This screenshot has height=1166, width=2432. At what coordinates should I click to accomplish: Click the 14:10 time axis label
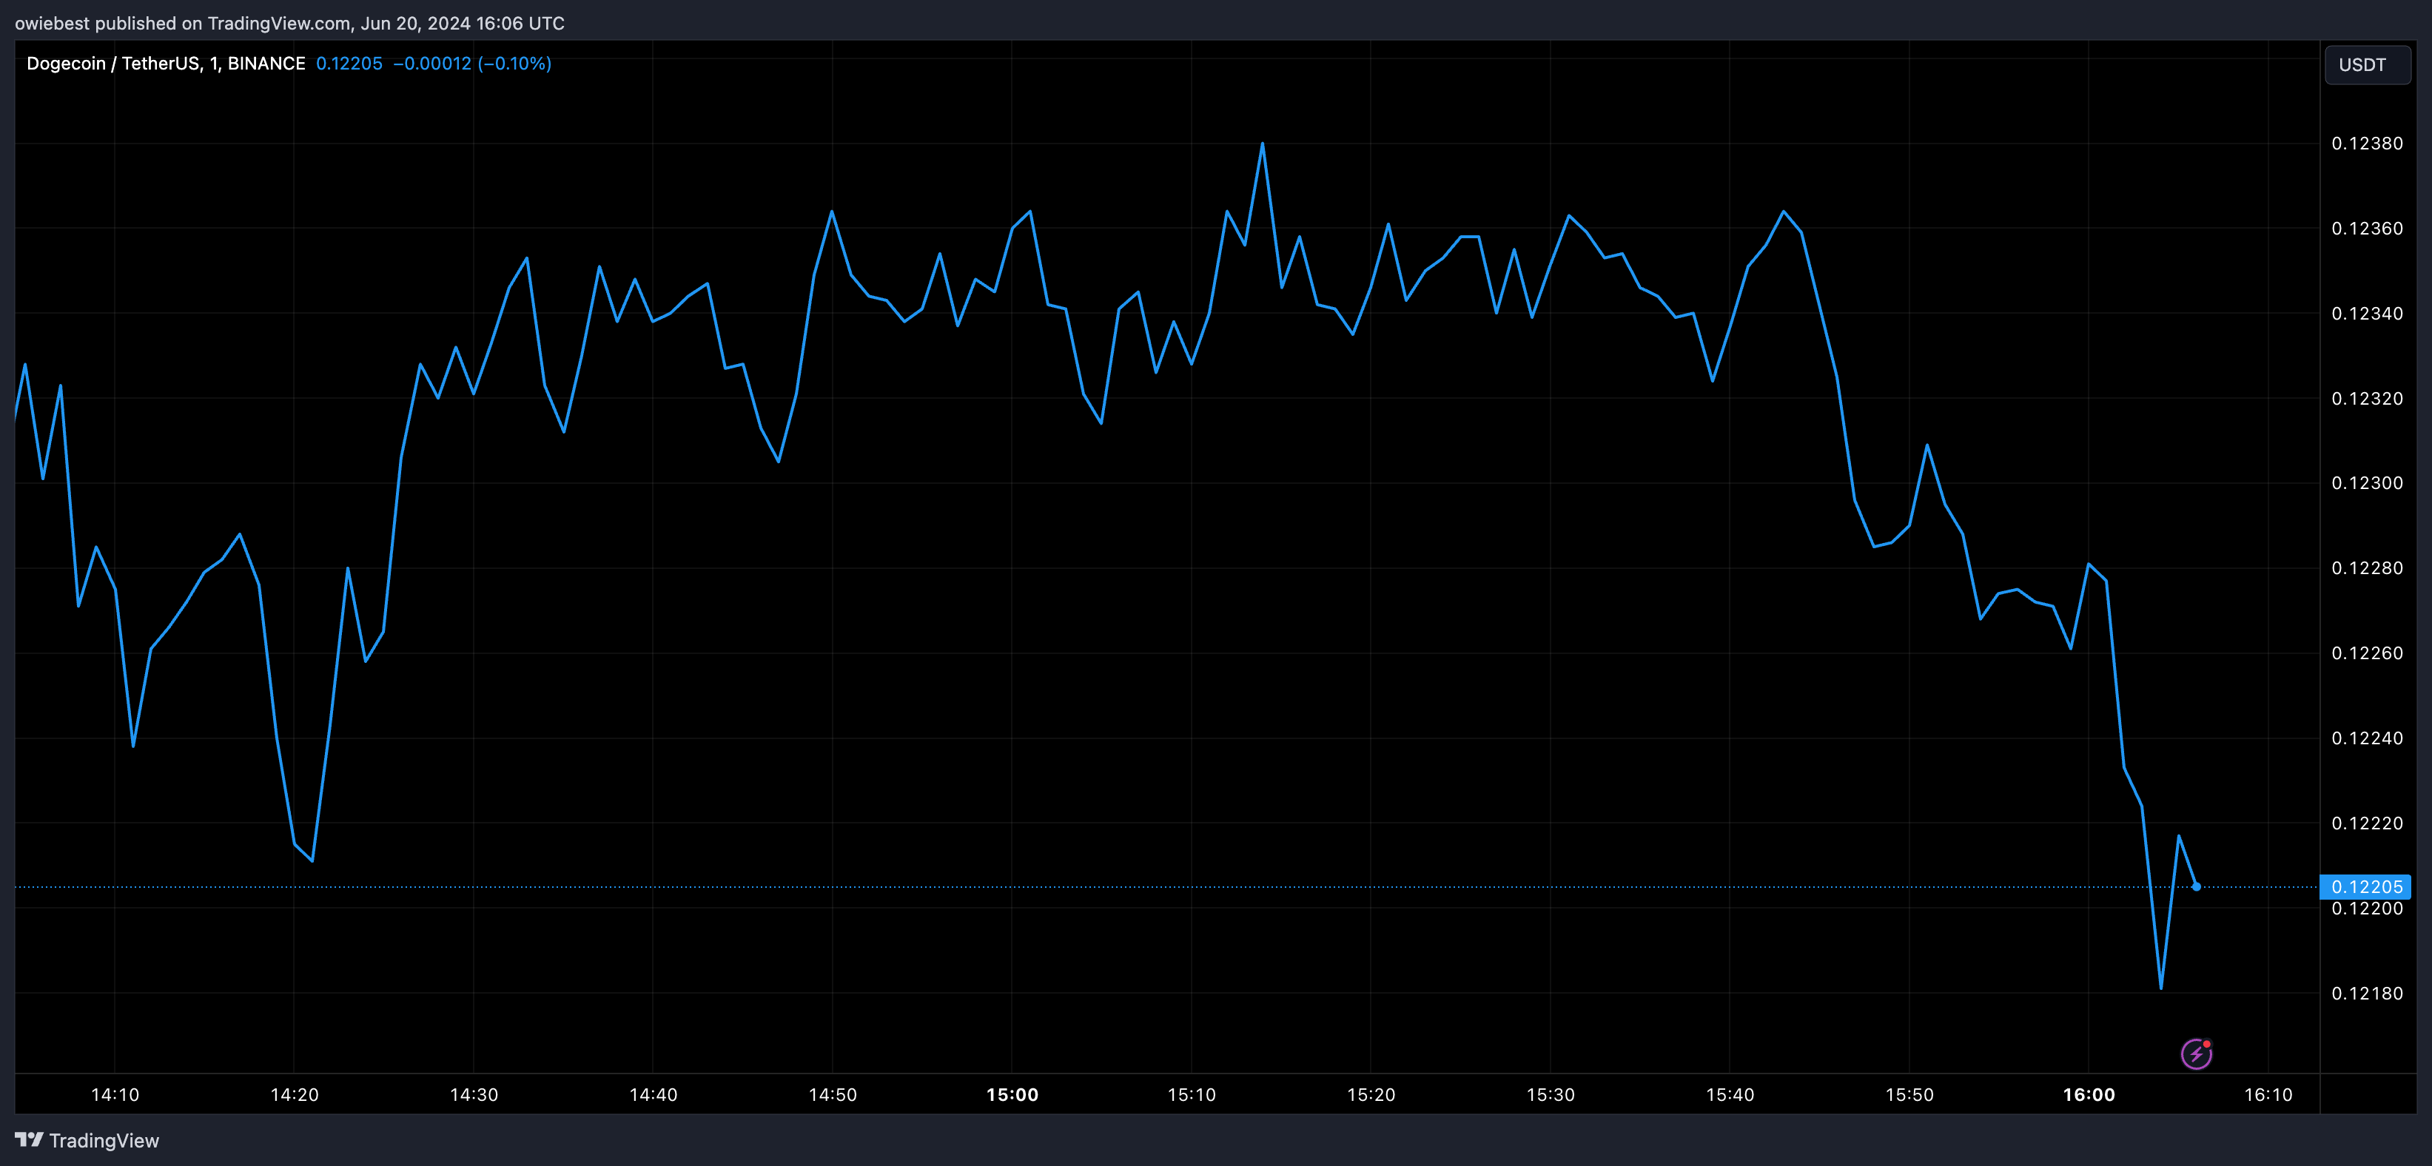115,1095
